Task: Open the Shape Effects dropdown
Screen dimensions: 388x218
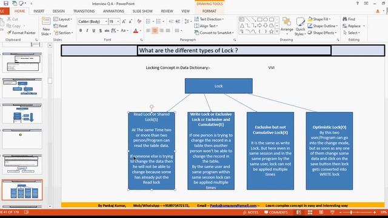Action: point(322,33)
